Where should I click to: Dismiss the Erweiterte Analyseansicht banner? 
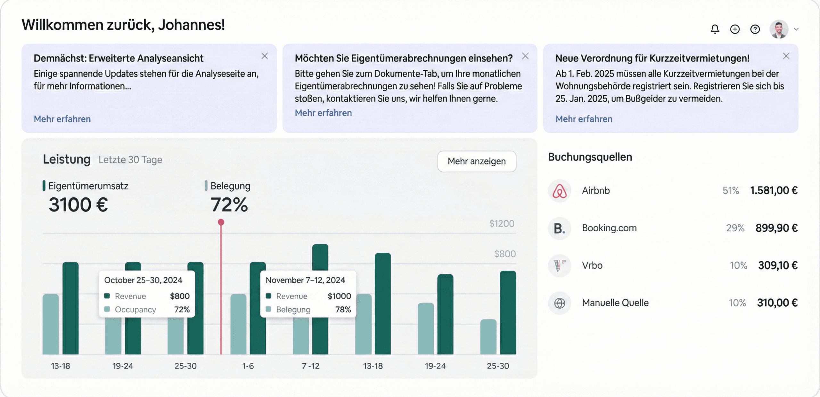(x=265, y=56)
